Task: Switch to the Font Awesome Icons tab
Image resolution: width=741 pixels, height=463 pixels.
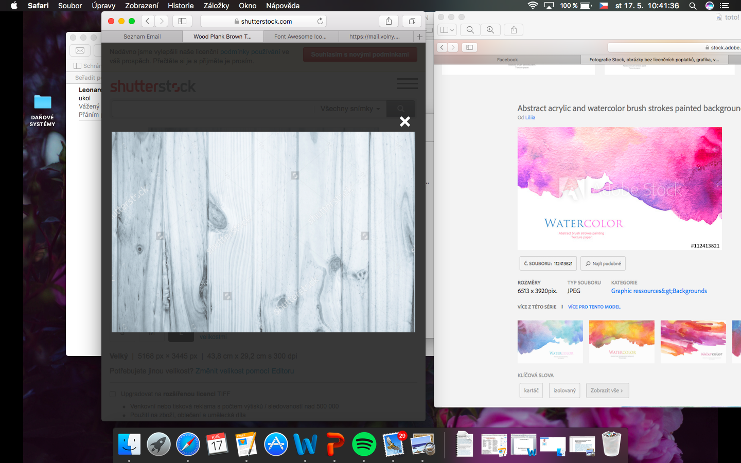Action: click(301, 37)
